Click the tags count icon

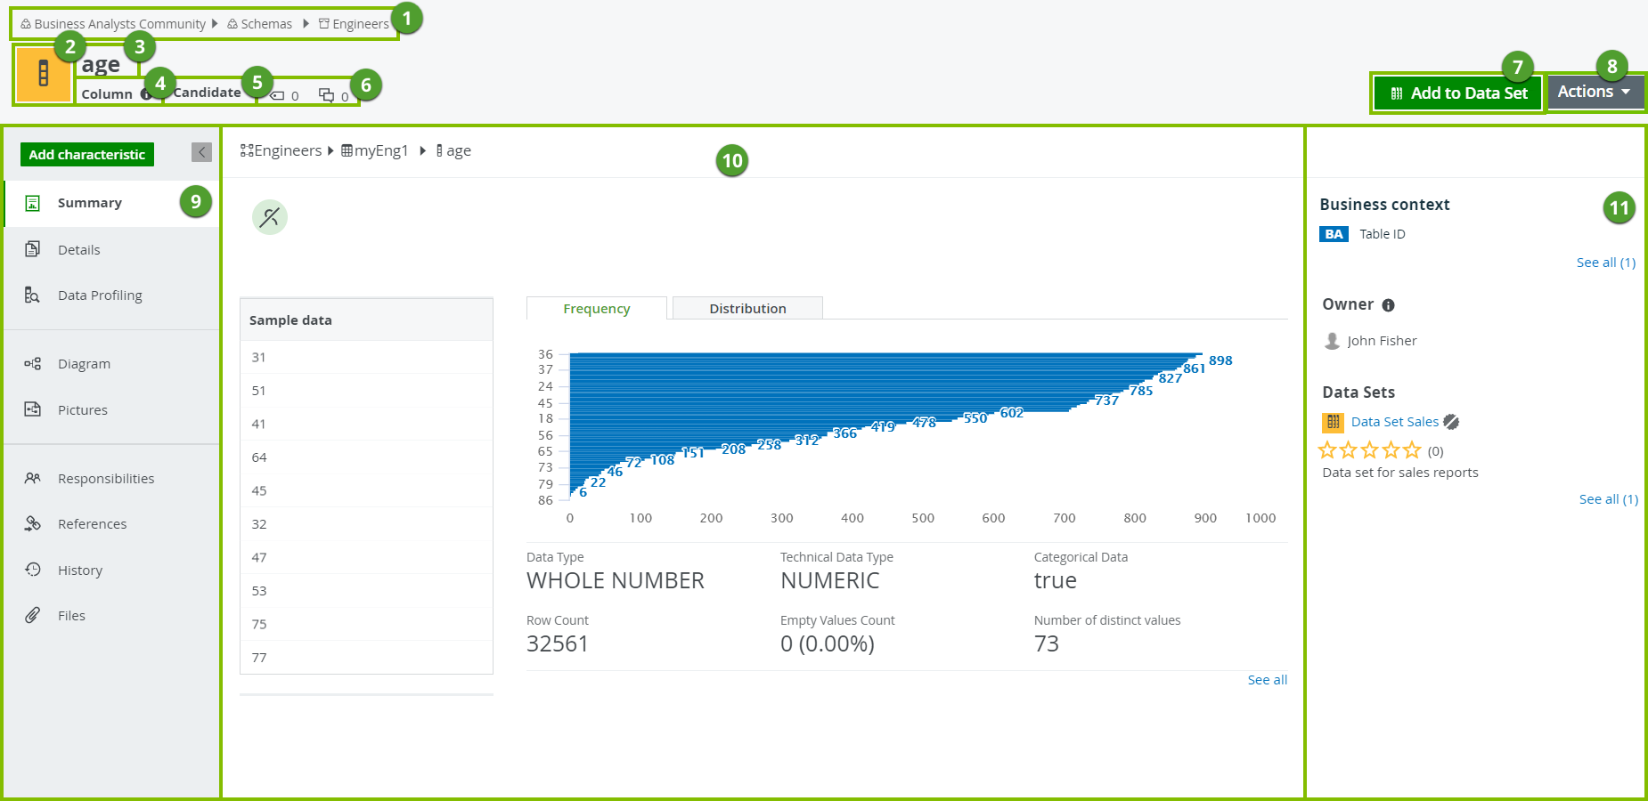tap(278, 95)
